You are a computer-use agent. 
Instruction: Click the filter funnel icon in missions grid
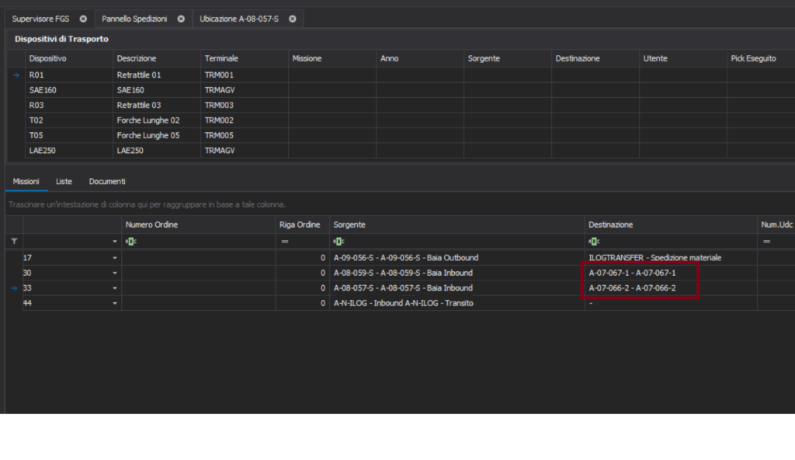point(13,242)
